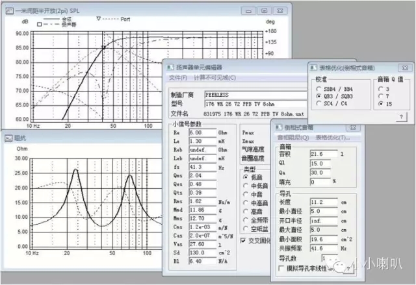Close the 表格优化 alignment dialog

point(404,67)
